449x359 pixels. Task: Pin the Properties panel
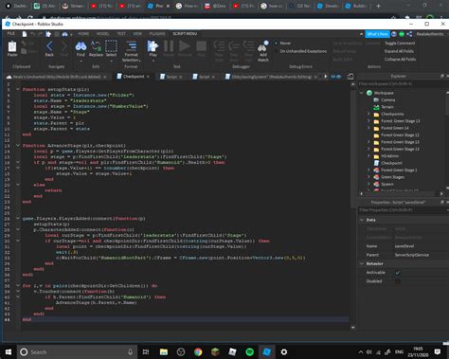[442, 202]
